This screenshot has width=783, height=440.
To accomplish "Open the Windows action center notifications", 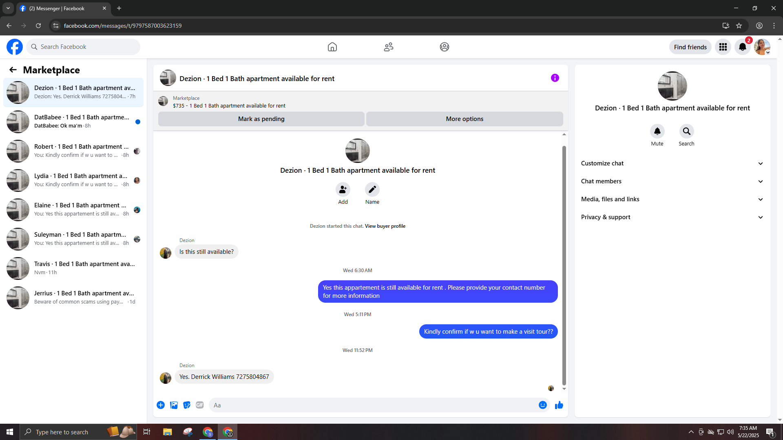I will coord(770,432).
